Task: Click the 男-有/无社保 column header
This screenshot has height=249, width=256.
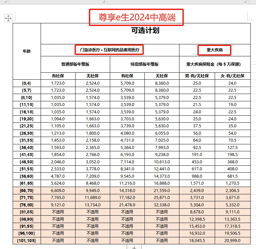Action: [x=197, y=76]
